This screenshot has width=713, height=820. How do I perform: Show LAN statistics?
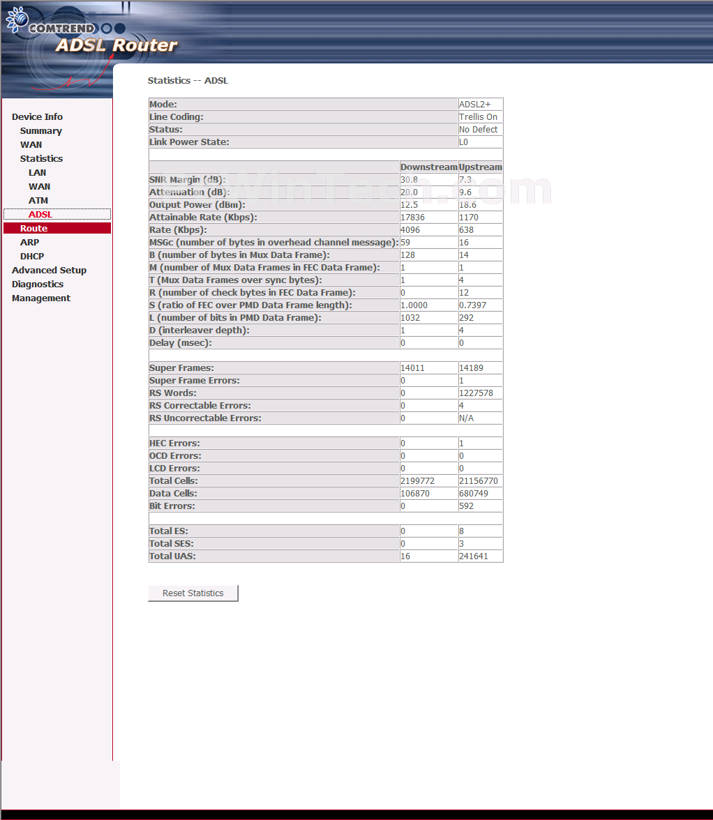click(x=37, y=173)
